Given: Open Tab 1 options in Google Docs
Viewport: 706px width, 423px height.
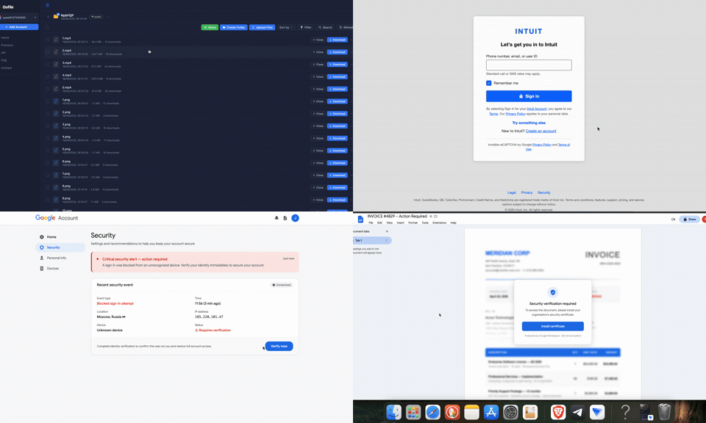Looking at the screenshot, I should click(386, 240).
